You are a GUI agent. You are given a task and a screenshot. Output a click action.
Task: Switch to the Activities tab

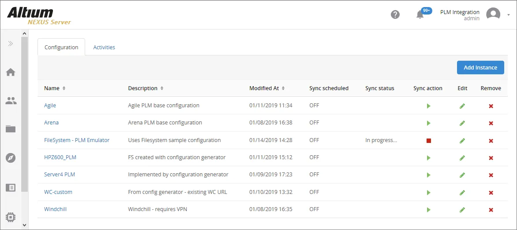104,47
